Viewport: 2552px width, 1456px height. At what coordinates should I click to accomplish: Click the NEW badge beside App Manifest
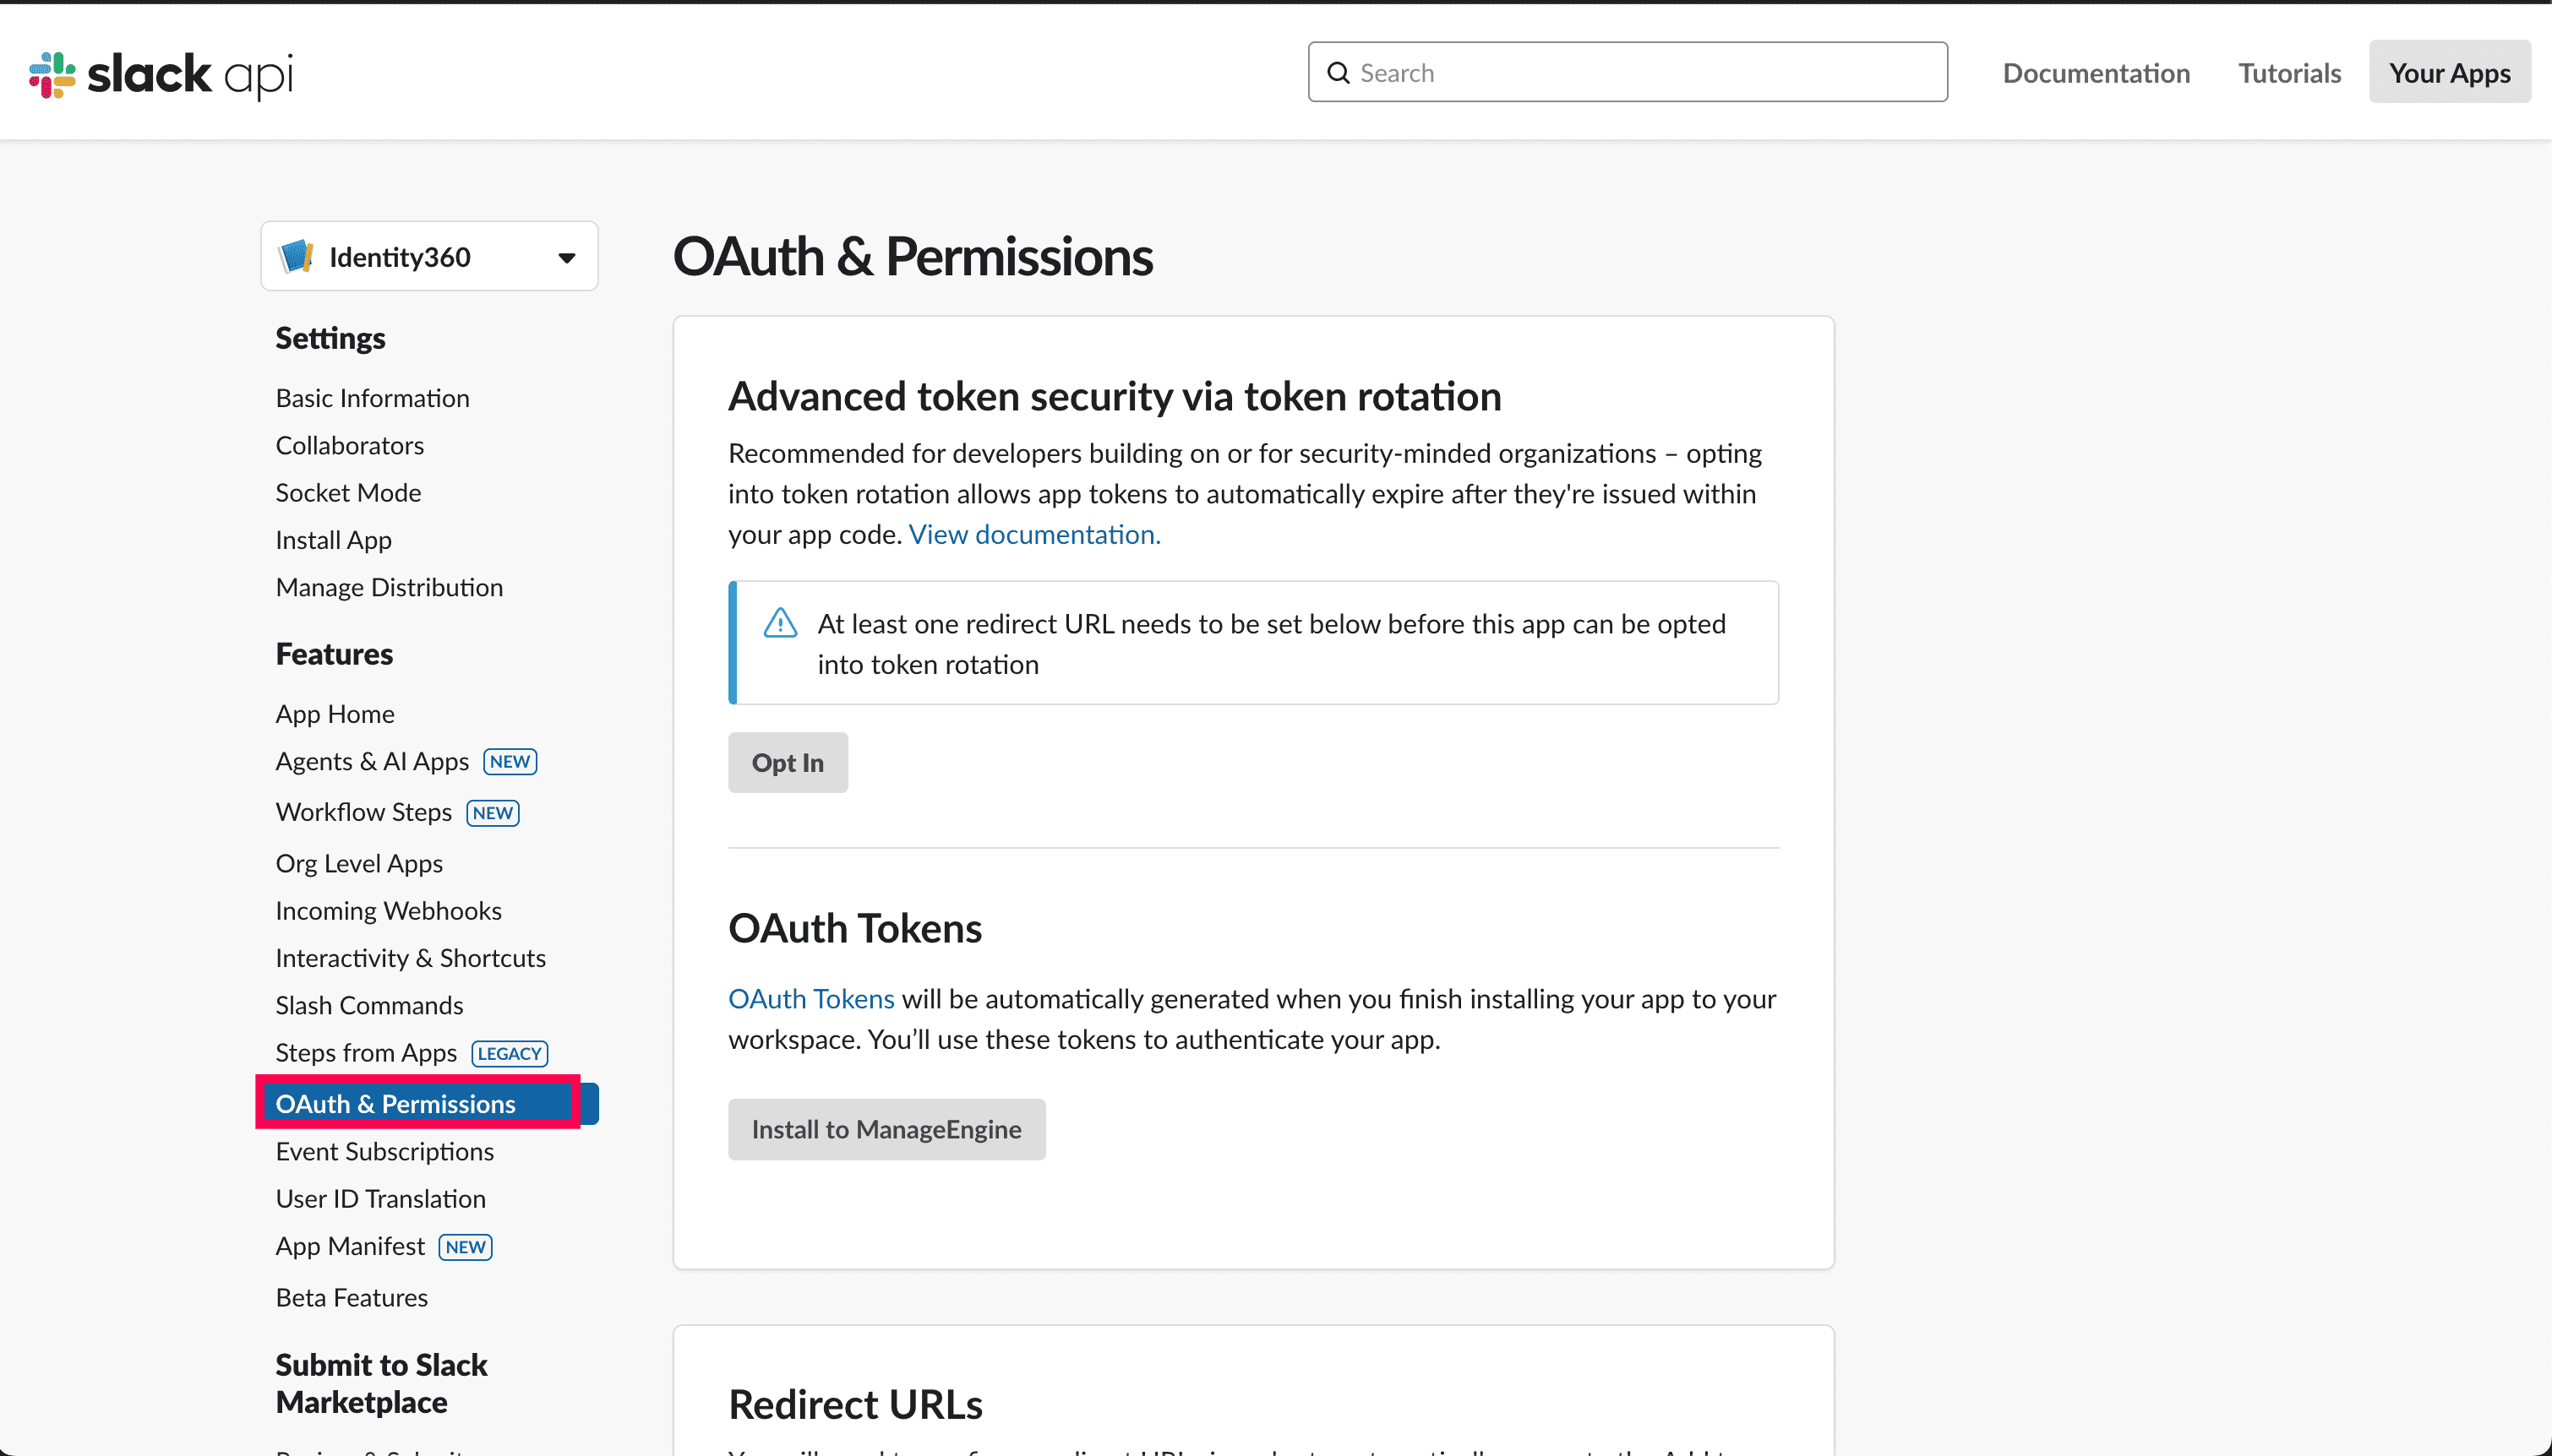click(465, 1247)
